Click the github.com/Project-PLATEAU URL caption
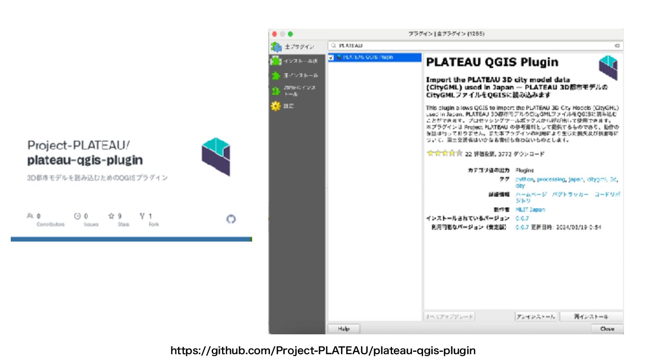 click(x=323, y=350)
